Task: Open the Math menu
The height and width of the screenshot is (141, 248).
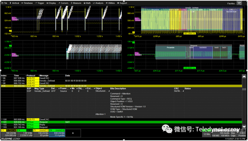Action: (87, 3)
